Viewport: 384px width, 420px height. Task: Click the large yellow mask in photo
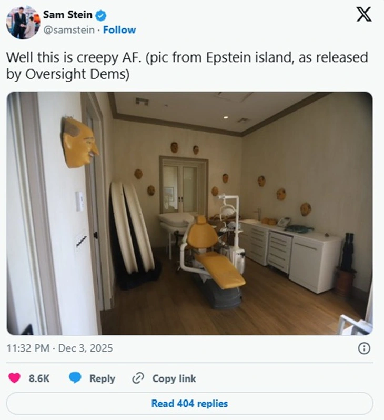[x=79, y=143]
